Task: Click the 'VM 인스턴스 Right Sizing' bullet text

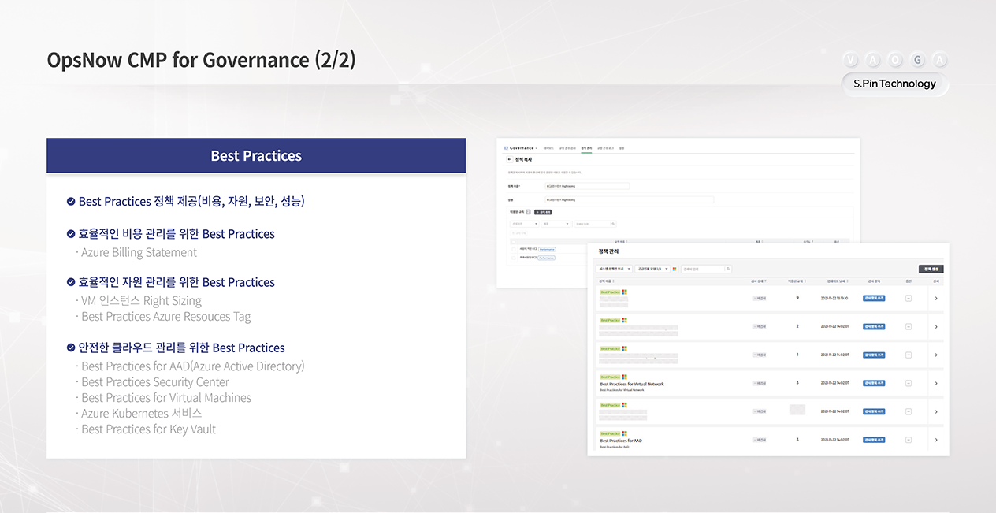Action: click(141, 300)
